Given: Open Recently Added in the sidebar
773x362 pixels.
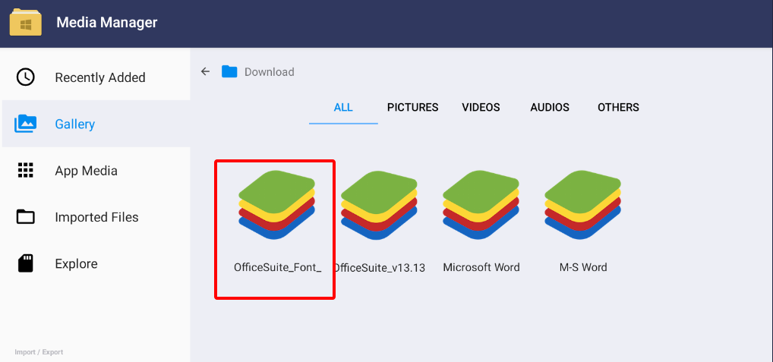Looking at the screenshot, I should (x=100, y=78).
